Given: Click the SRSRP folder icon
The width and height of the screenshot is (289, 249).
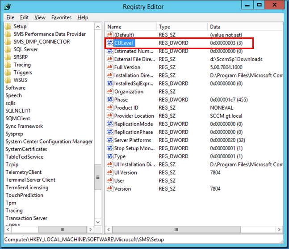Looking at the screenshot, I should (8, 57).
